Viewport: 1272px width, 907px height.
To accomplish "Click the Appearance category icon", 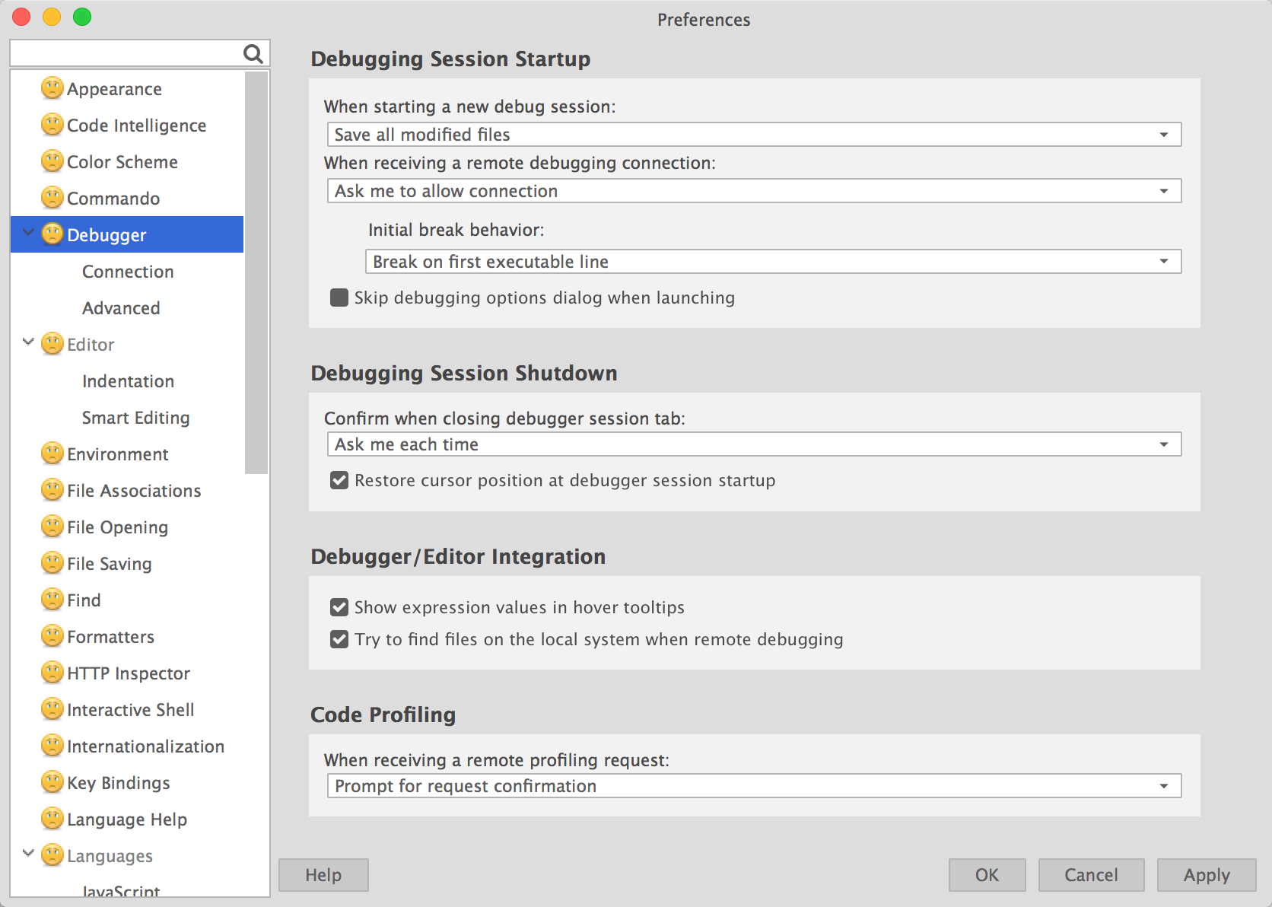I will tap(52, 88).
